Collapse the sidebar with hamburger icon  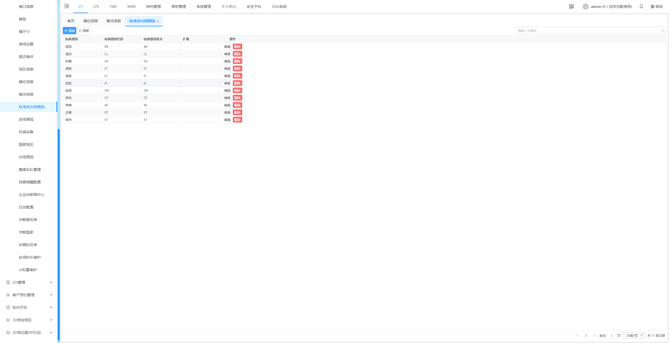pyautogui.click(x=67, y=6)
